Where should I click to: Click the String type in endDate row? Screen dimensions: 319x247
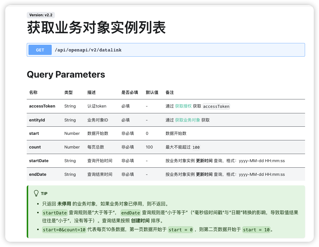pyautogui.click(x=70, y=174)
